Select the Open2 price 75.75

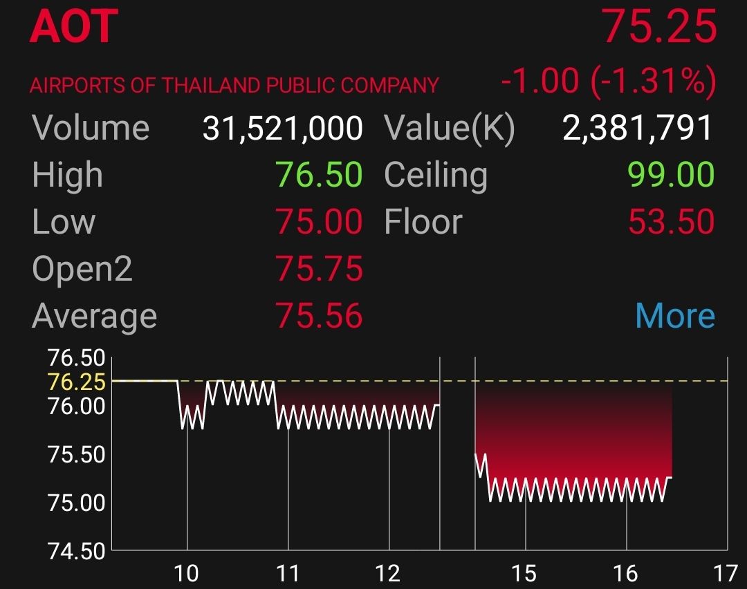pos(319,268)
